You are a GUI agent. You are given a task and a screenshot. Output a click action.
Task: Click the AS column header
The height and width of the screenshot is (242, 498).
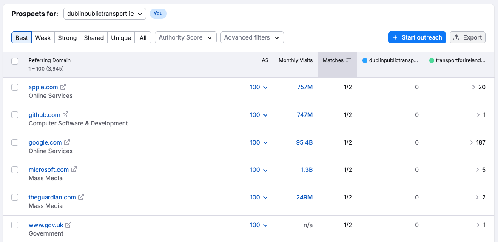[265, 60]
